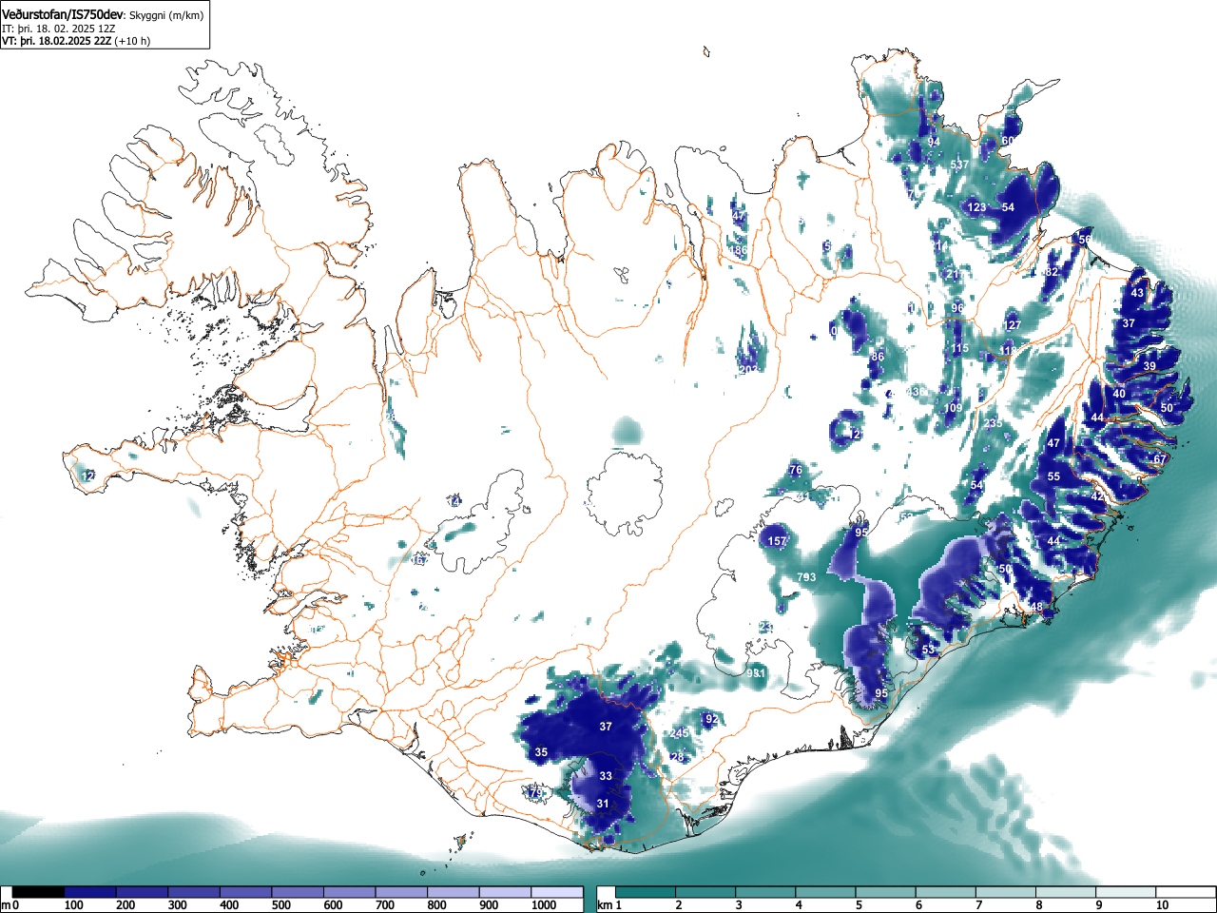Click the '800' label on meter legend

436,905
